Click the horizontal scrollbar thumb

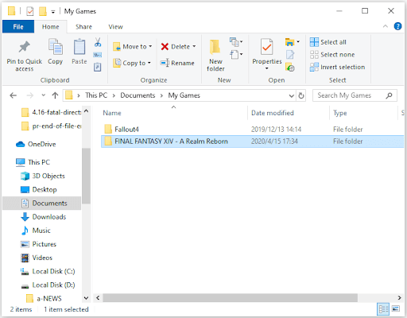[230, 297]
